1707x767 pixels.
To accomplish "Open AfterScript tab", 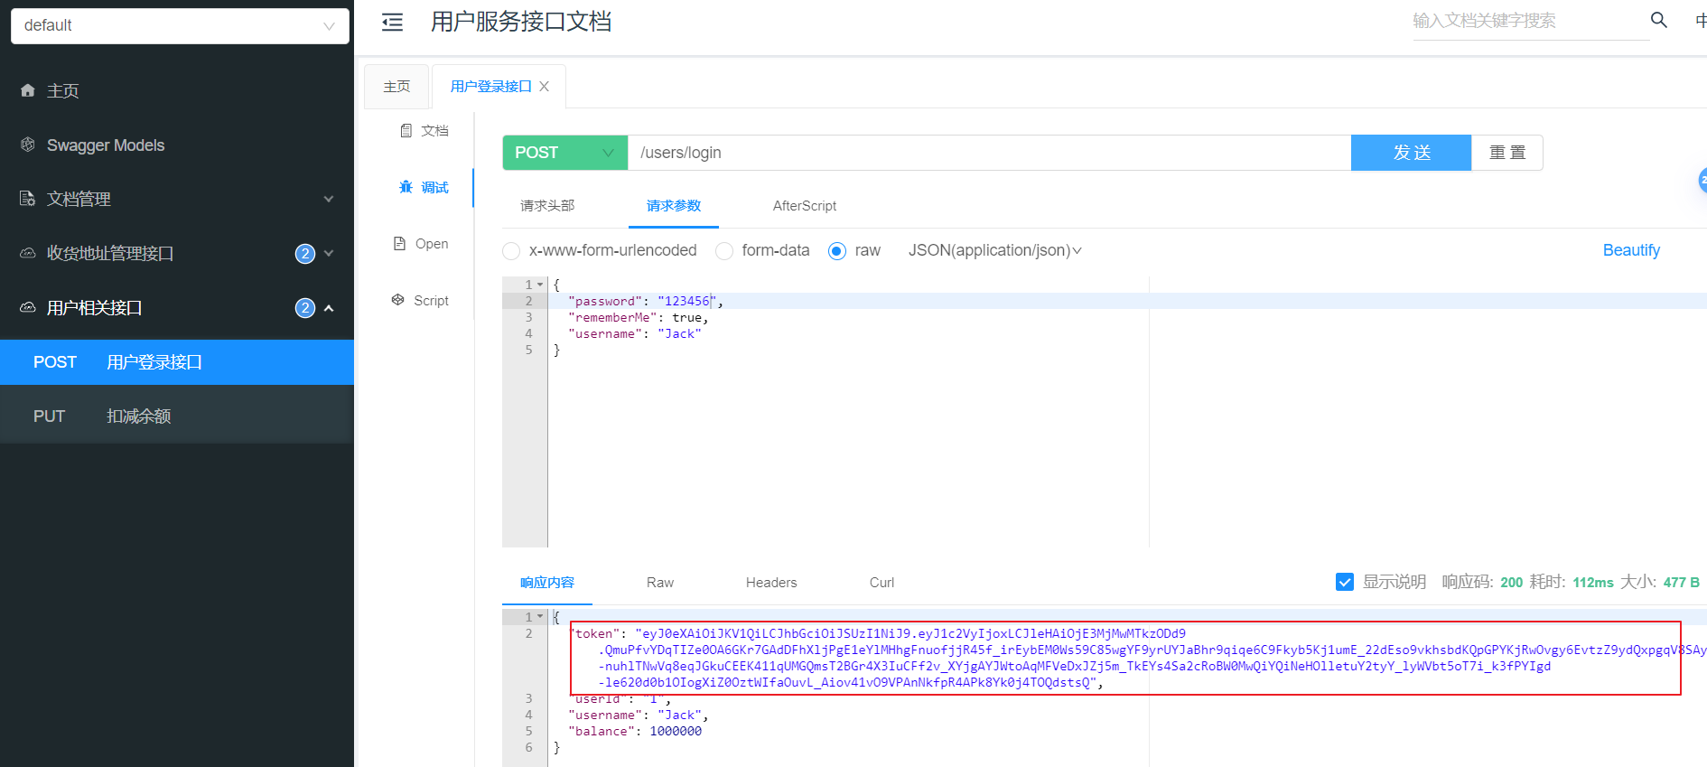I will pyautogui.click(x=805, y=206).
